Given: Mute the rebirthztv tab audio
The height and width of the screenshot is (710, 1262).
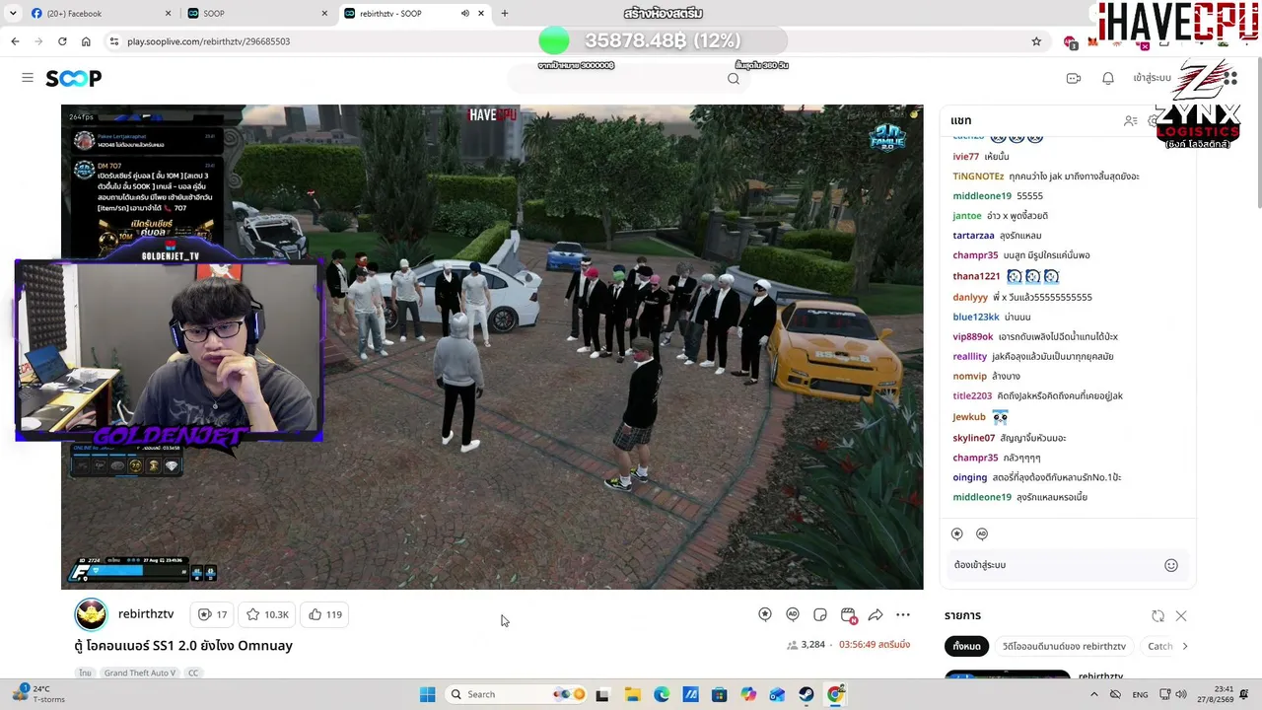Looking at the screenshot, I should (464, 14).
